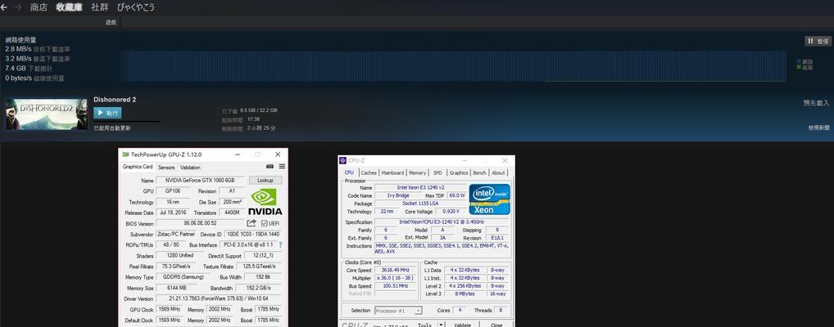
Task: Click the Bus Interface question mark
Action: tap(280, 244)
